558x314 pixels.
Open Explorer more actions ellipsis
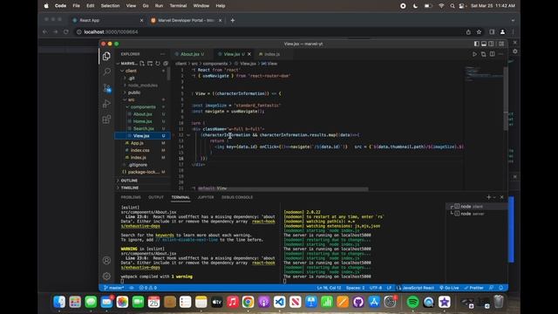pyautogui.click(x=163, y=54)
